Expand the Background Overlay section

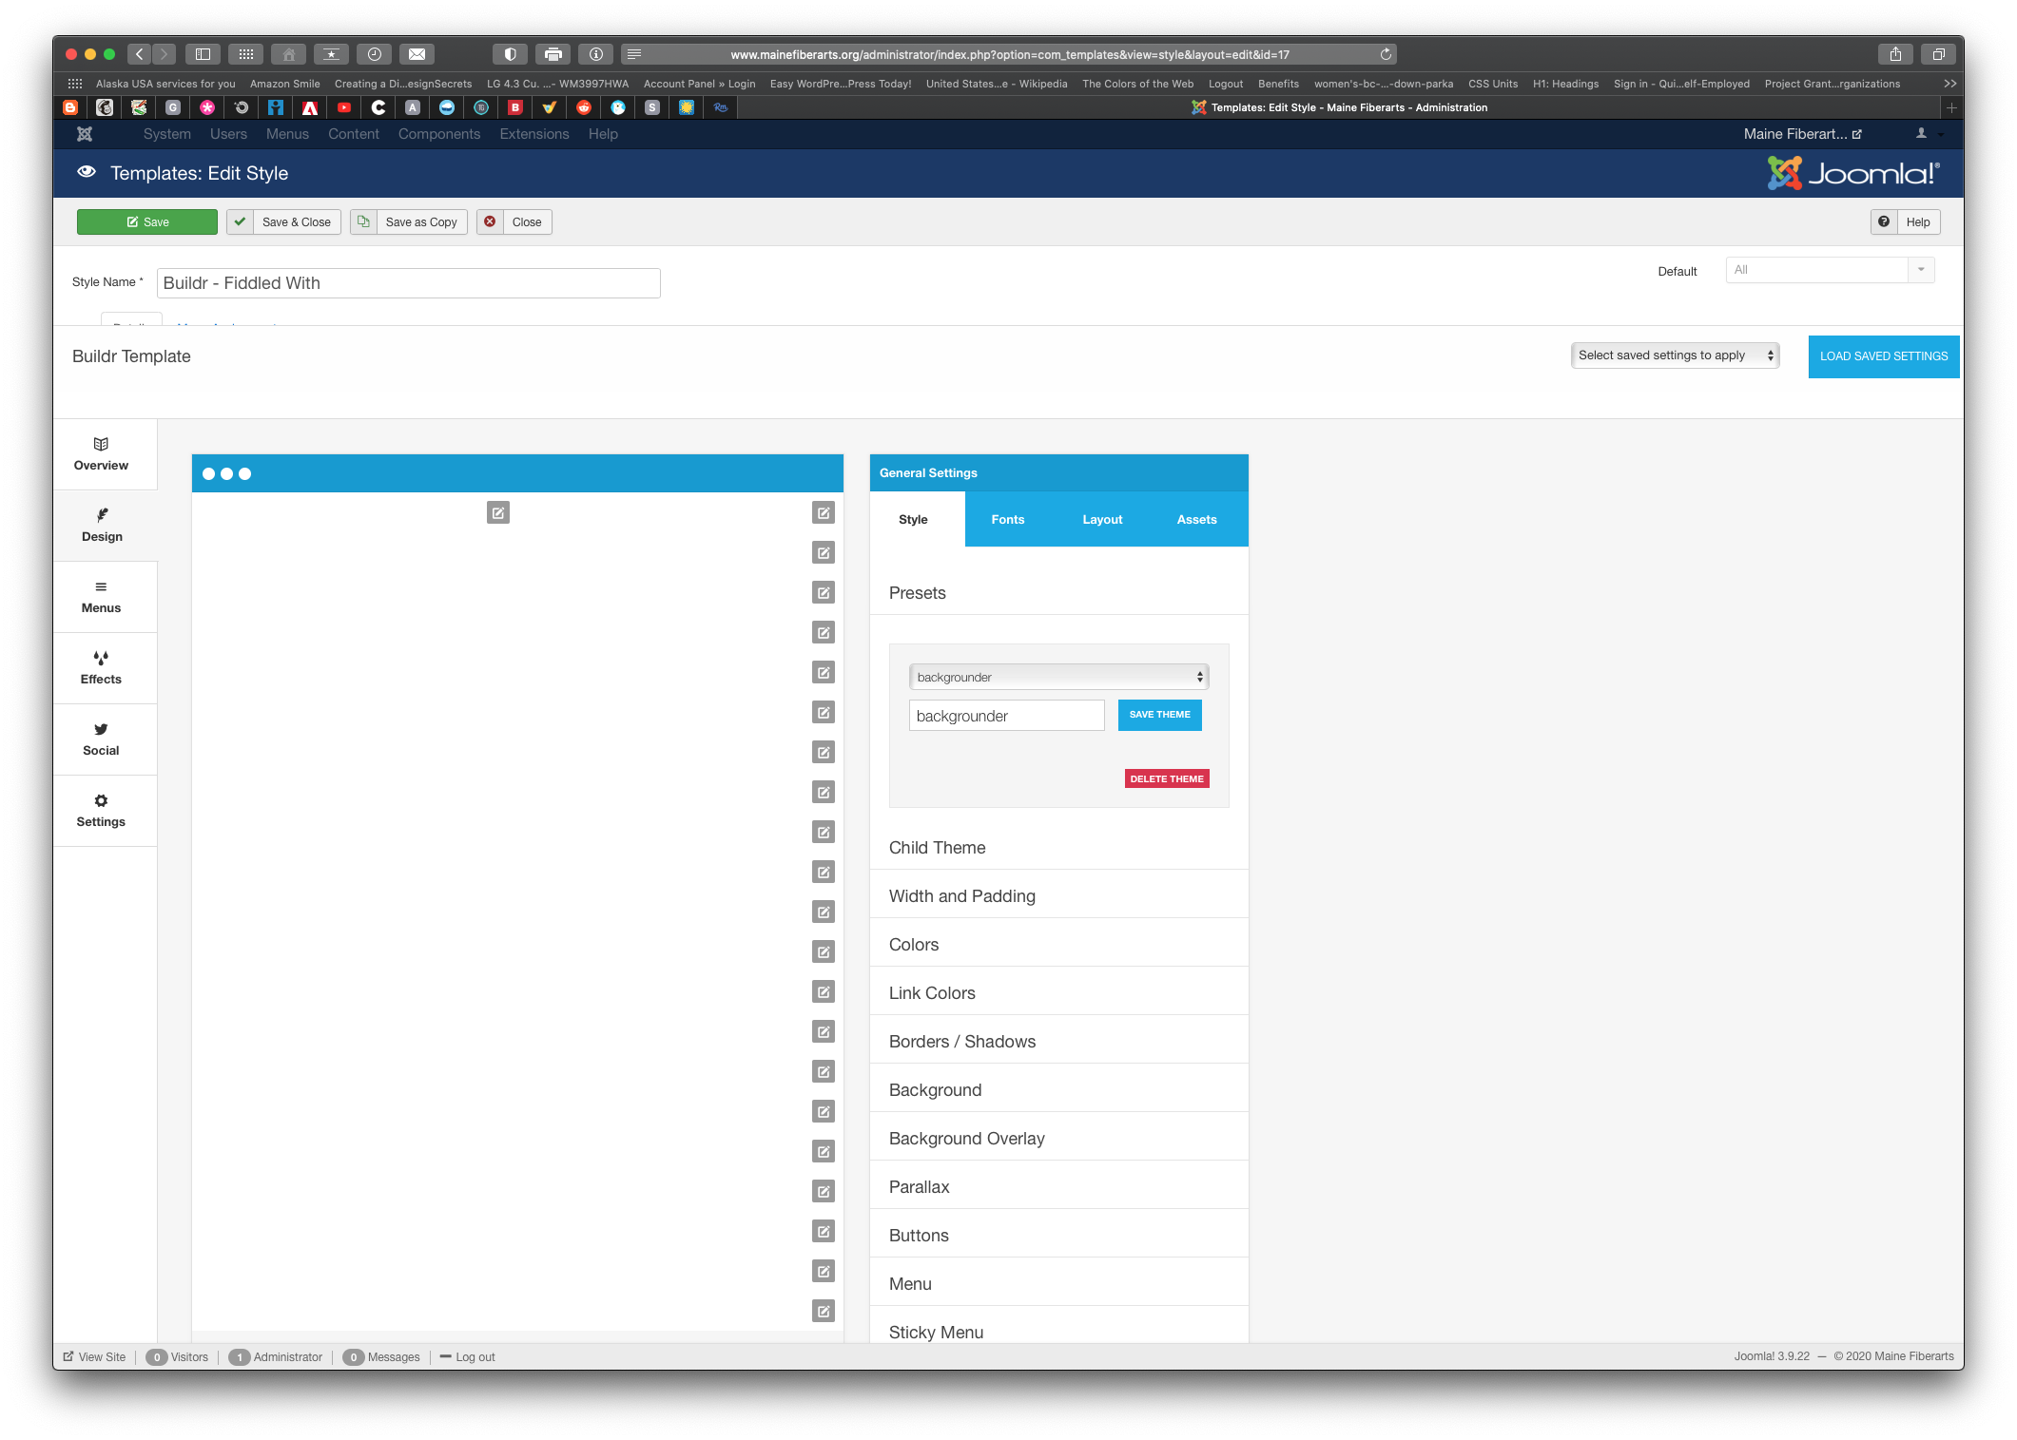[x=966, y=1139]
